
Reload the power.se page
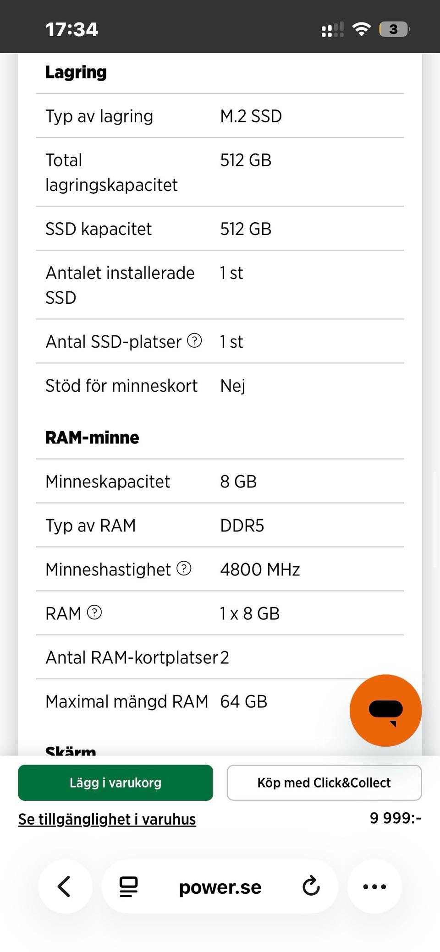click(x=311, y=886)
